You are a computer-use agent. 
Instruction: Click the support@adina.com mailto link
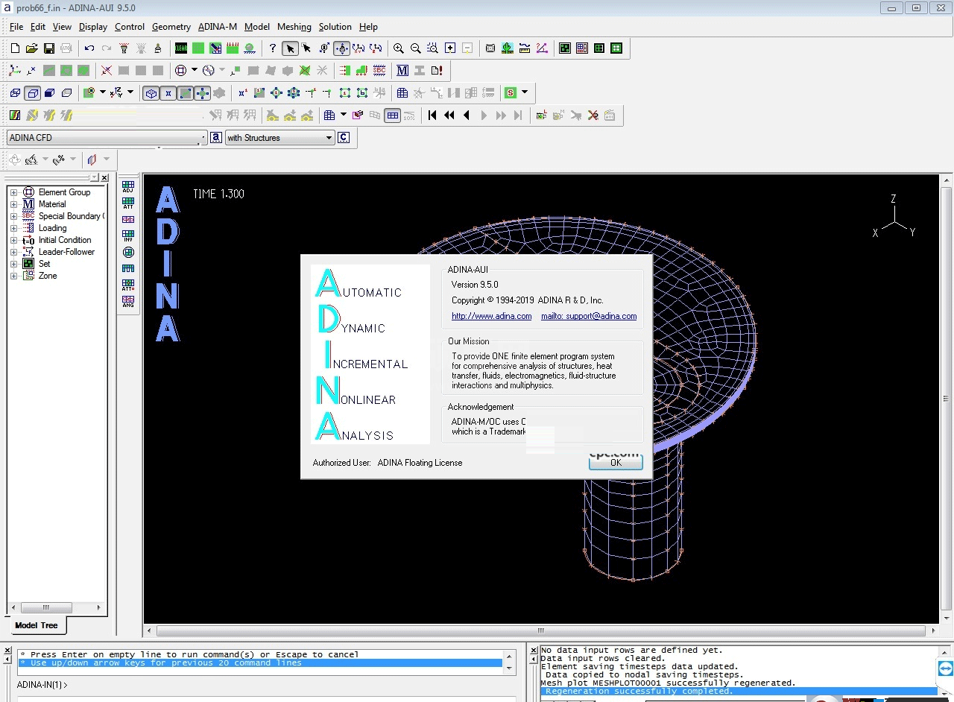pos(589,316)
